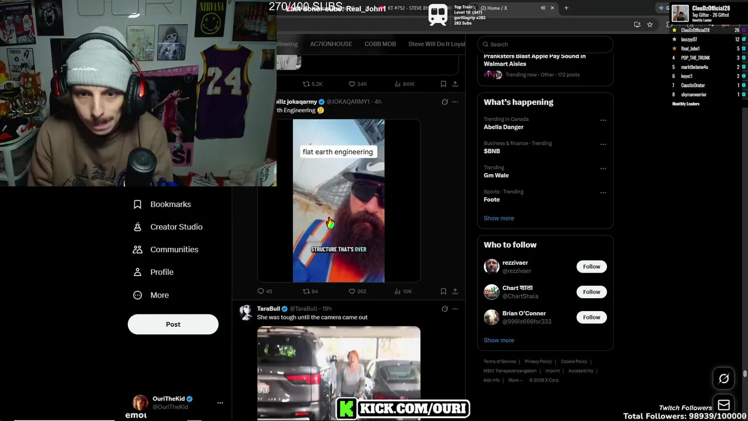
Task: Open the Privacy Policy link
Action: pos(538,361)
